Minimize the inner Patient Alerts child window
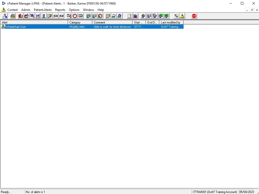This screenshot has height=194, width=259. coord(247,10)
